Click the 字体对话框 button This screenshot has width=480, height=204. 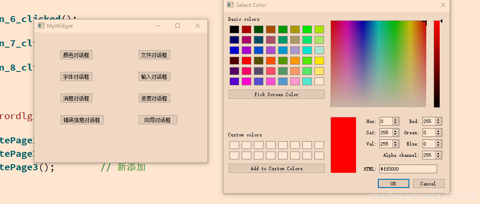76,77
